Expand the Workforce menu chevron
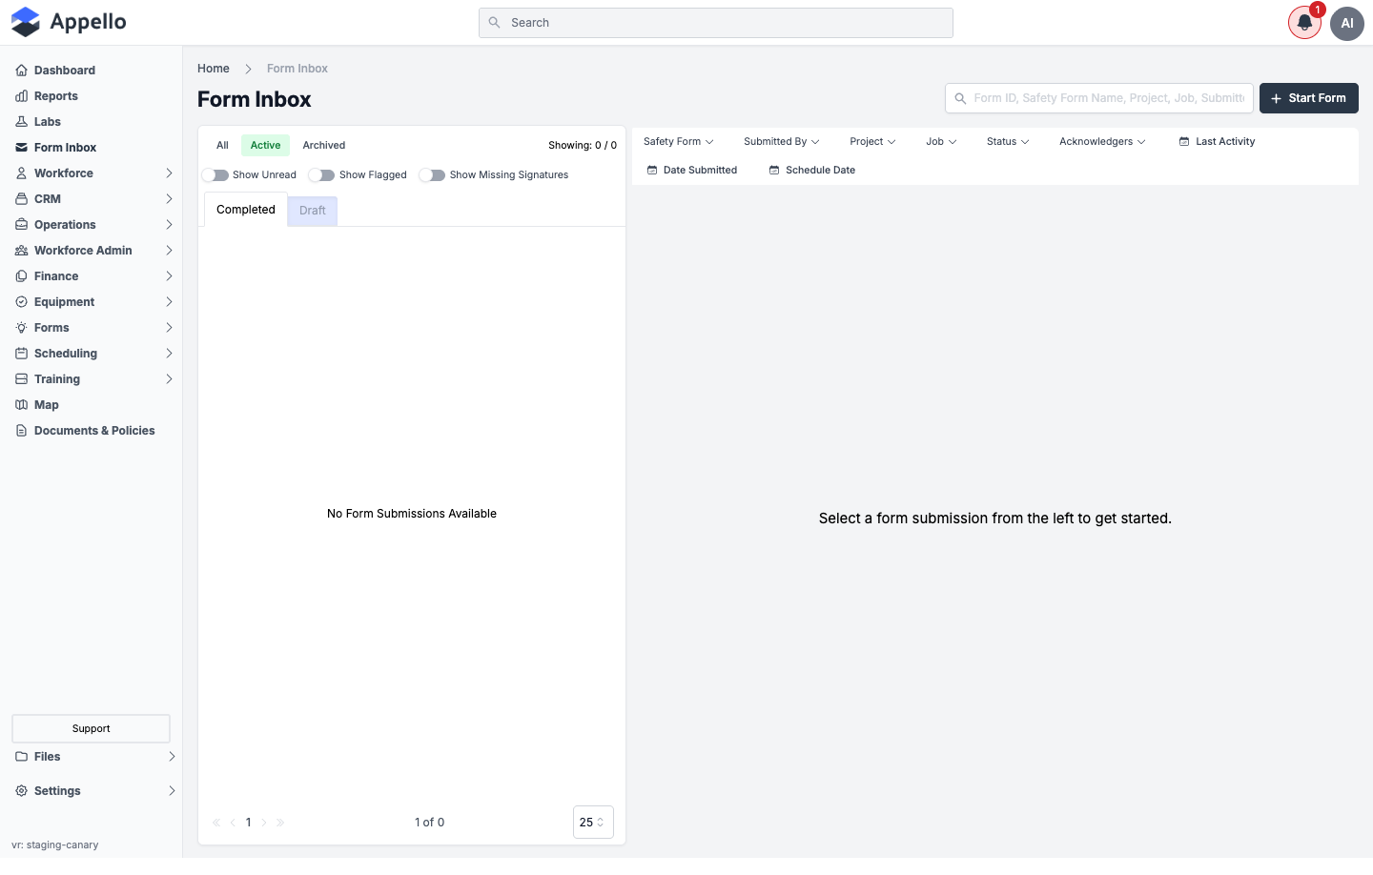Image resolution: width=1373 pixels, height=875 pixels. tap(169, 173)
